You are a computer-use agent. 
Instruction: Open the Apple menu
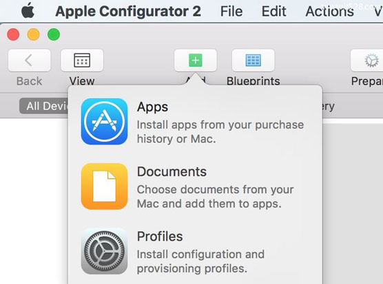coord(28,11)
